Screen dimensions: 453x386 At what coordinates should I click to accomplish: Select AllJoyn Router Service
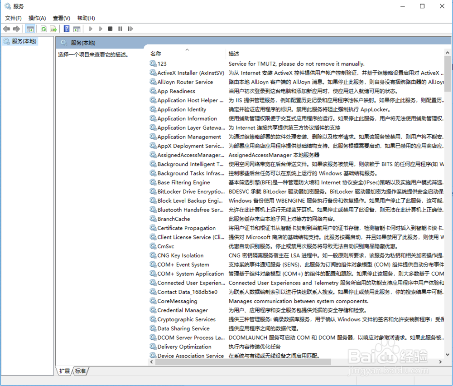297,82
